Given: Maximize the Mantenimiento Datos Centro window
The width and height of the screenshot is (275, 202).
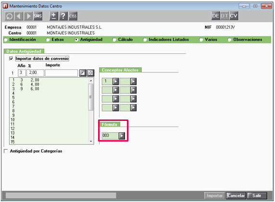Looking at the screenshot, I should (255, 6).
